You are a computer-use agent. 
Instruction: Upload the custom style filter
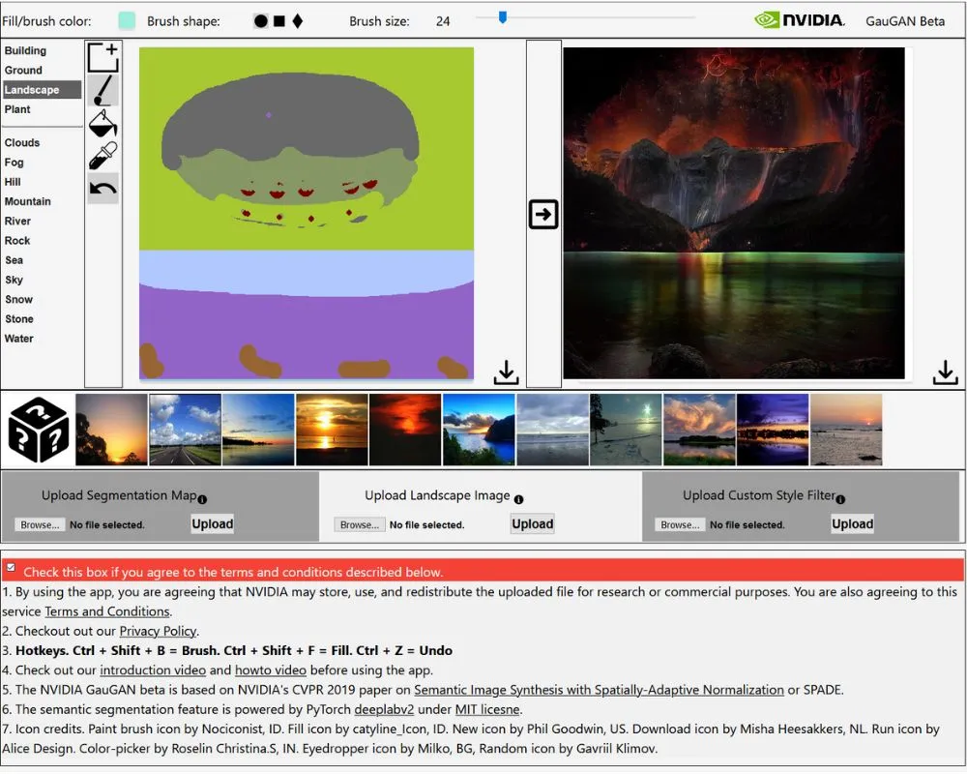[852, 524]
